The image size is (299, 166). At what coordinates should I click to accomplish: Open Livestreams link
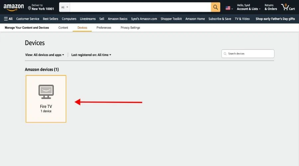point(88,19)
